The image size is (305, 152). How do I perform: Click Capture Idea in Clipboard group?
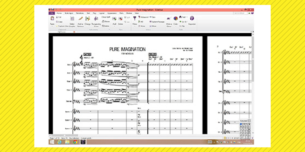click(63, 26)
